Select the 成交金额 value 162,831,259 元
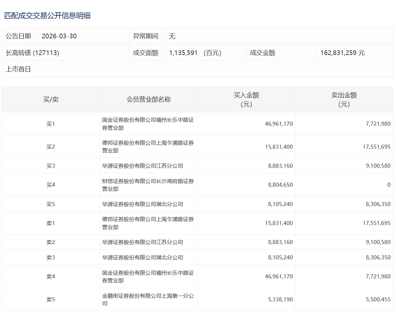Screen dimensions: 396x314 point(342,53)
